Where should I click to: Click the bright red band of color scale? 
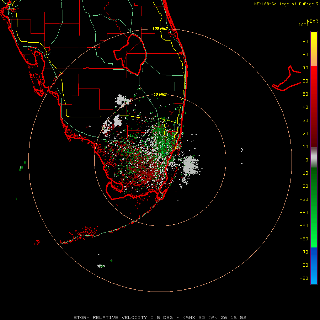(314, 82)
